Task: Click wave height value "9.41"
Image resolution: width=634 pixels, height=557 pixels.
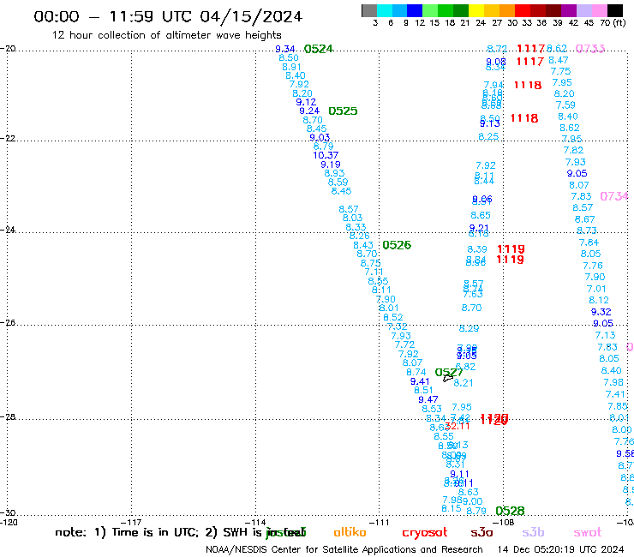Action: [x=420, y=381]
